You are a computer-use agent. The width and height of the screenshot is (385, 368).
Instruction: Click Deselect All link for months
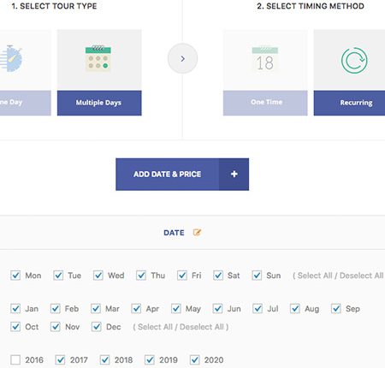point(202,327)
